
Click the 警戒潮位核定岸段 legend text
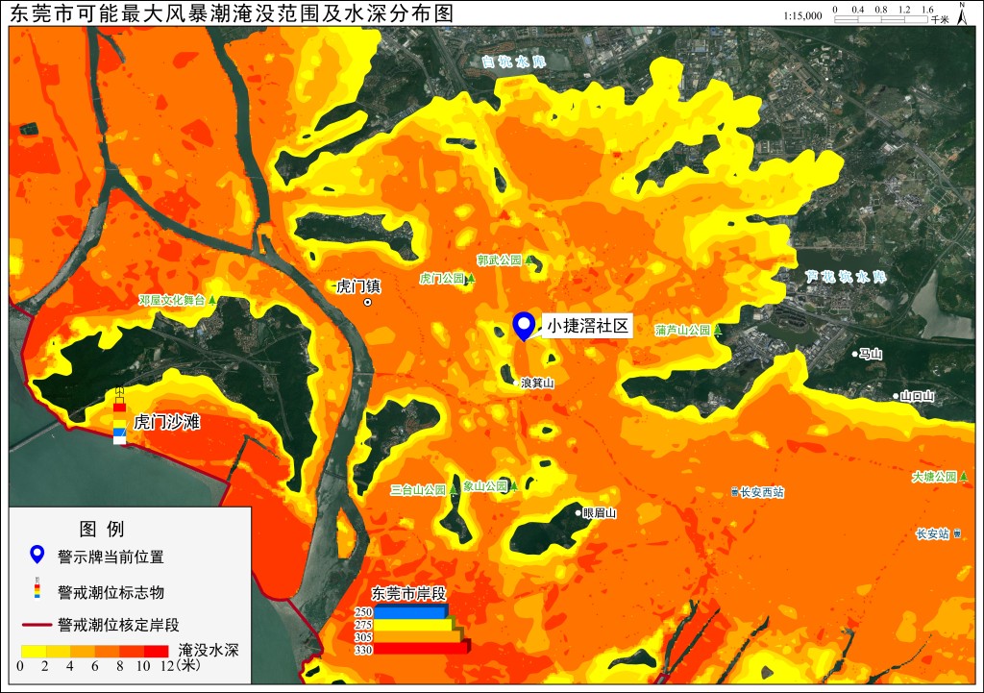pyautogui.click(x=118, y=625)
